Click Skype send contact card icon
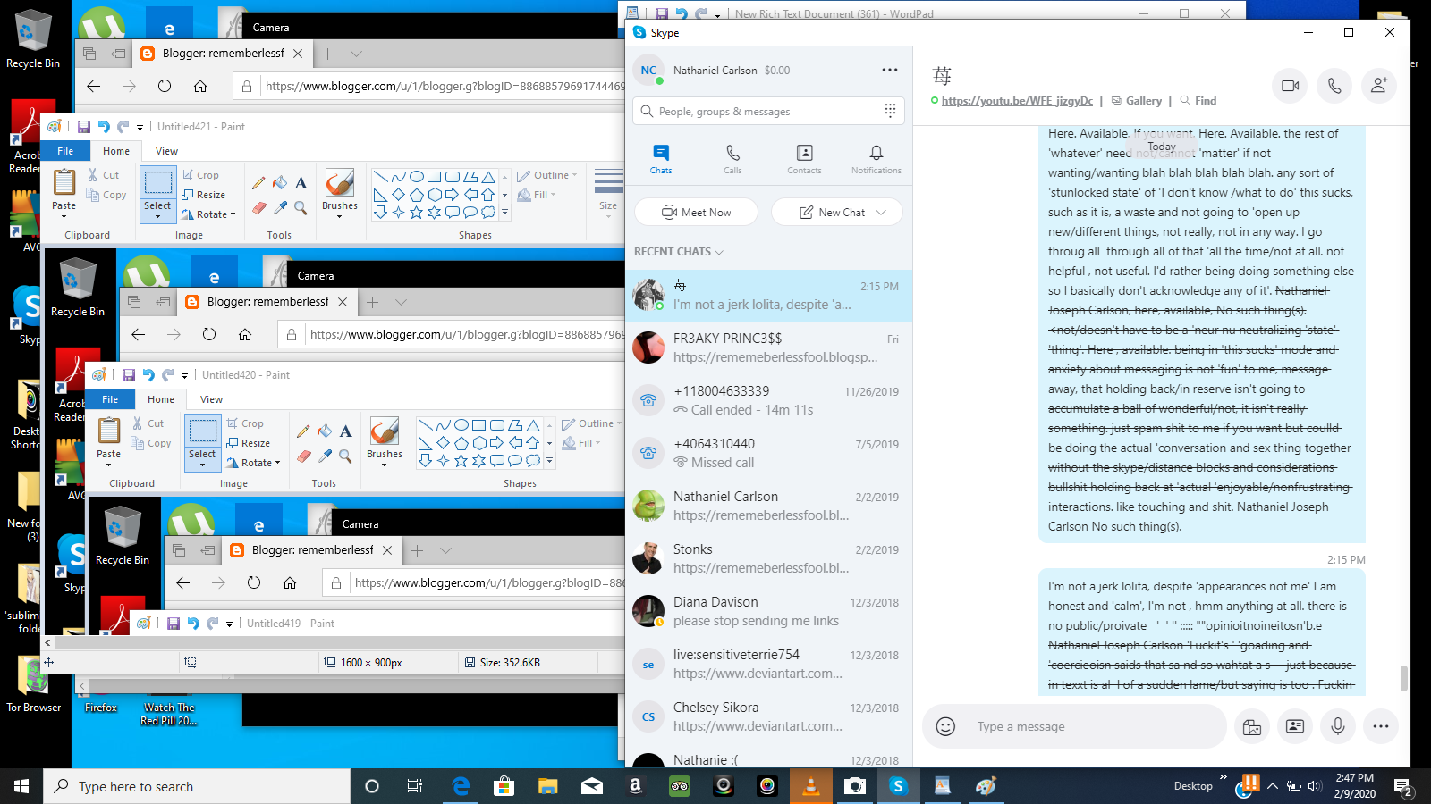Screen dimensions: 1431x804 [x=1295, y=726]
